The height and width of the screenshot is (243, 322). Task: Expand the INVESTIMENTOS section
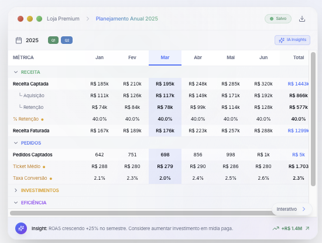pyautogui.click(x=16, y=190)
